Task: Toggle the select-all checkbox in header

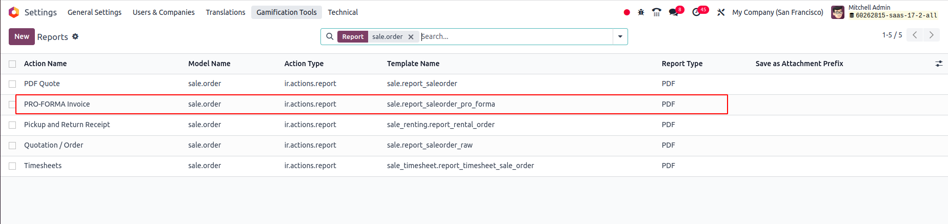Action: pyautogui.click(x=12, y=64)
